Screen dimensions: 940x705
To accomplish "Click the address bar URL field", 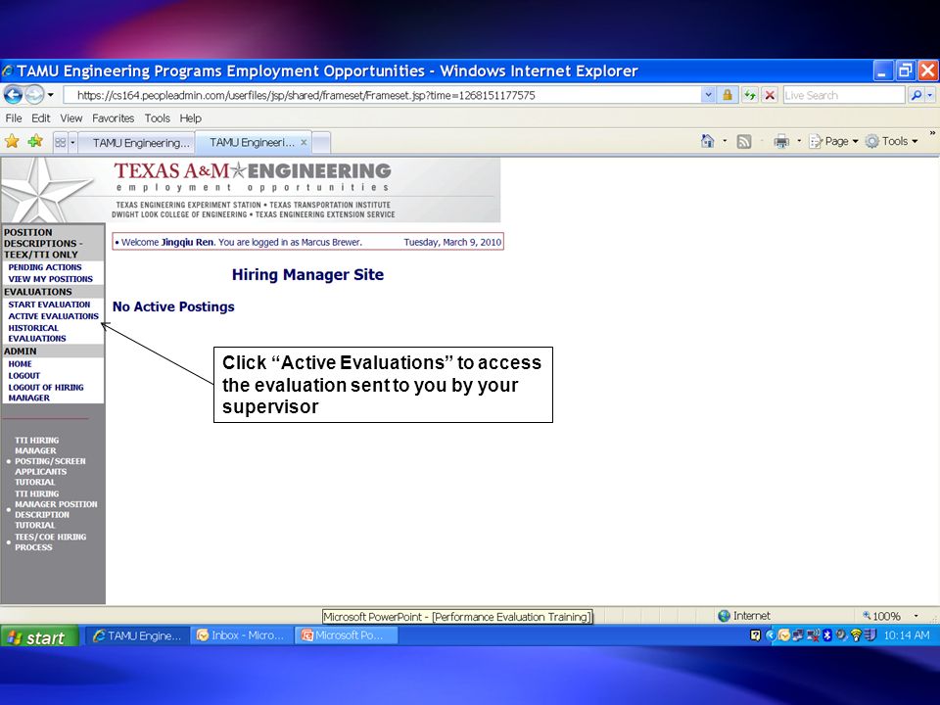I will 382,95.
